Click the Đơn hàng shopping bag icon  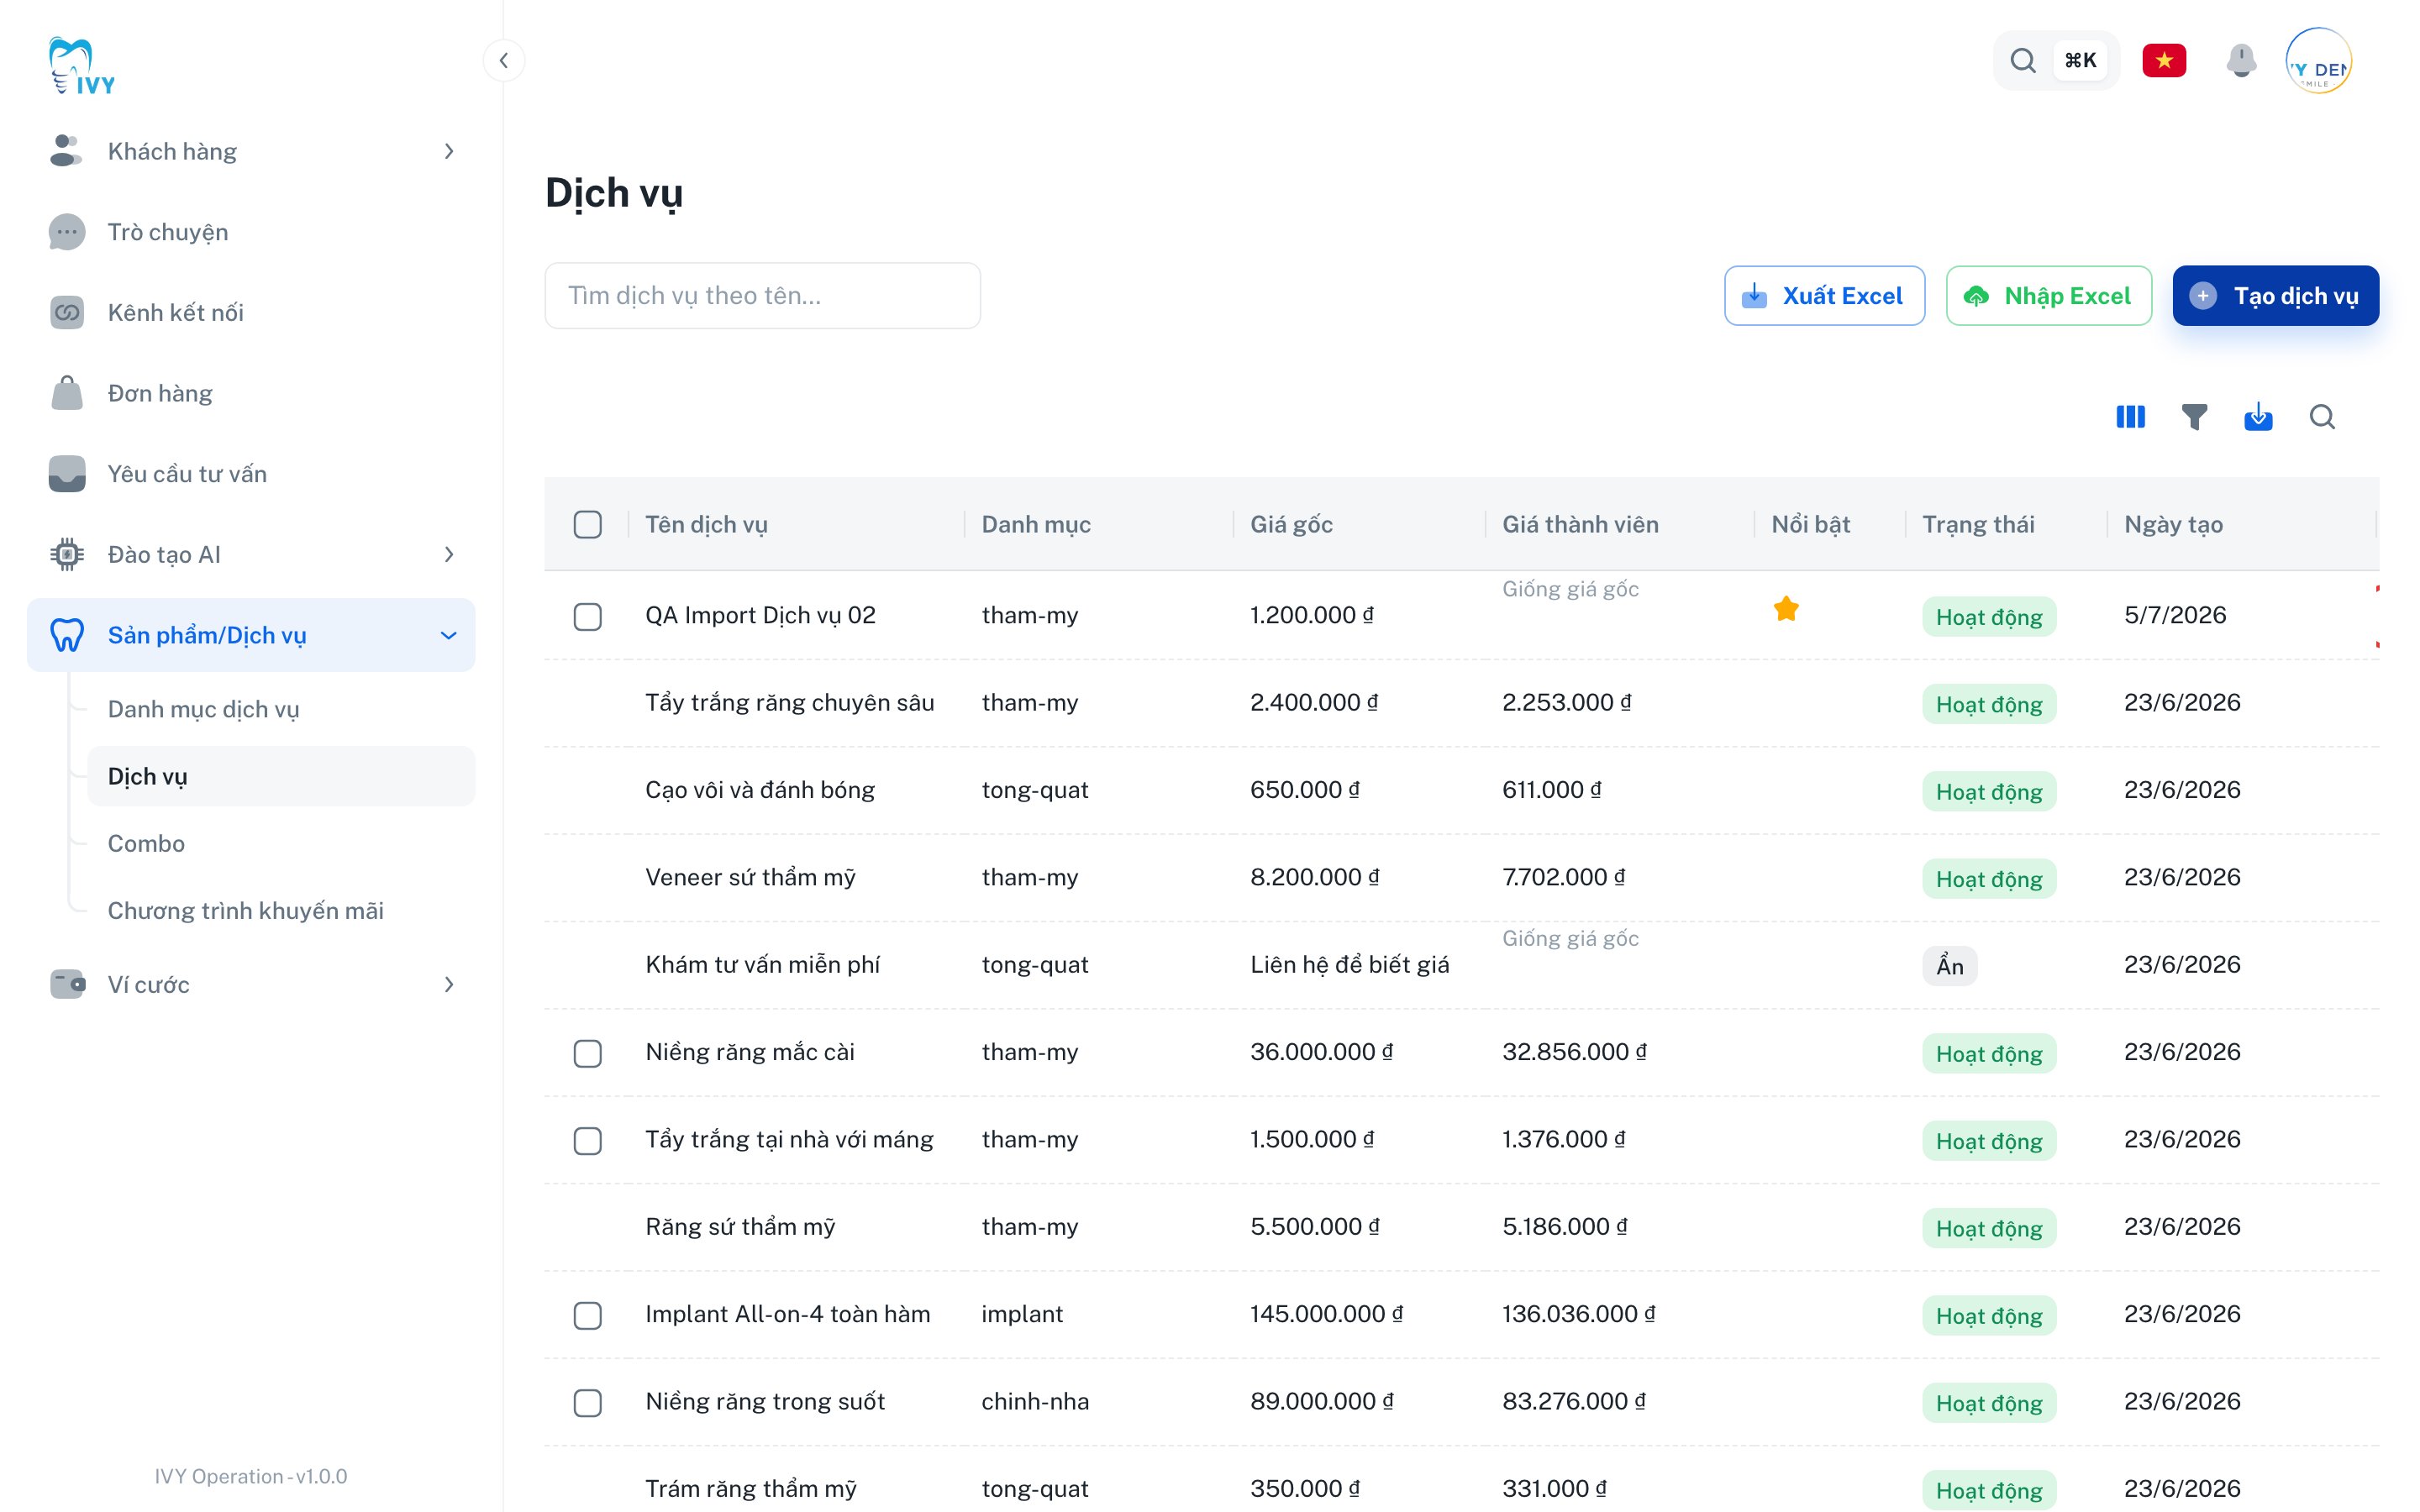(x=66, y=393)
